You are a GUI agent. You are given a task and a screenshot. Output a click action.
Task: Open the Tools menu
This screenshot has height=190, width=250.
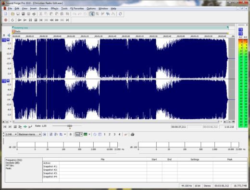coord(64,9)
